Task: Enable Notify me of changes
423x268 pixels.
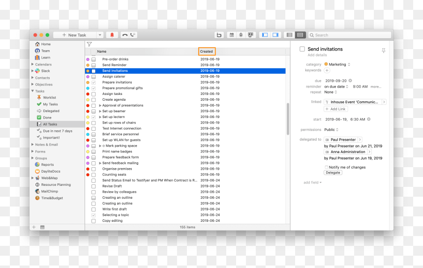Action: point(327,167)
